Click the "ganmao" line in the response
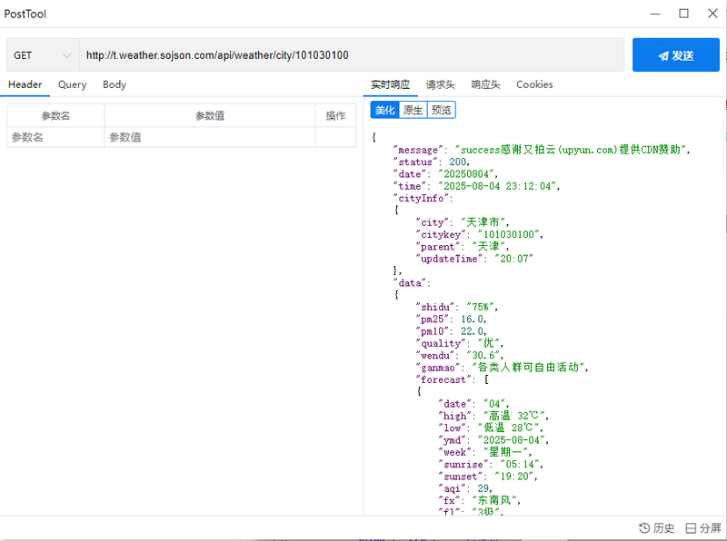727x541 pixels. tap(503, 368)
